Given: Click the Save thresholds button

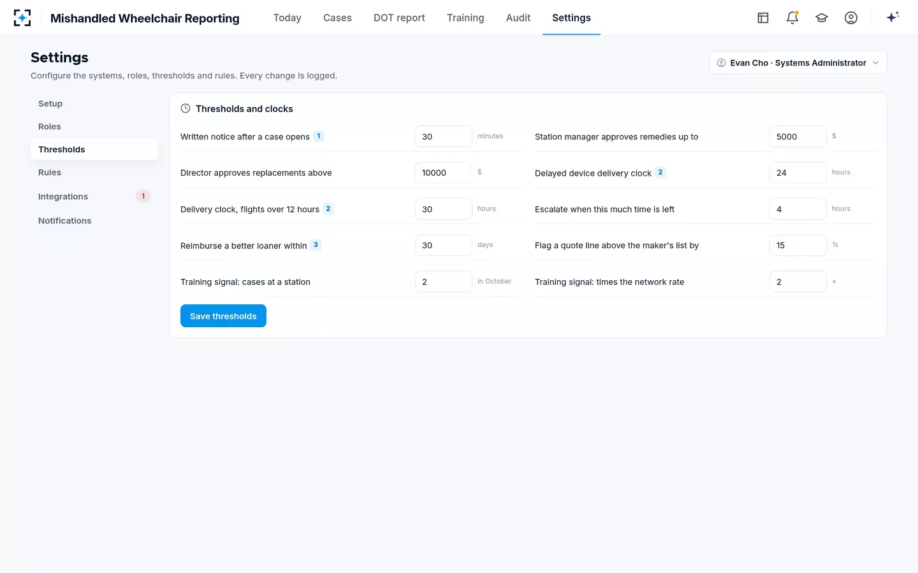Looking at the screenshot, I should click(223, 316).
